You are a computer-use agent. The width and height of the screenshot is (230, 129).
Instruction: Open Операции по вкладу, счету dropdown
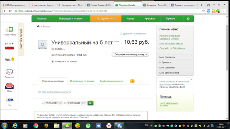point(130,54)
